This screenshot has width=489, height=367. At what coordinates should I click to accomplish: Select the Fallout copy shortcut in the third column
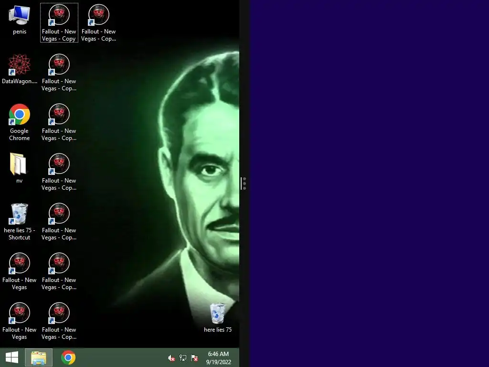coord(98,23)
